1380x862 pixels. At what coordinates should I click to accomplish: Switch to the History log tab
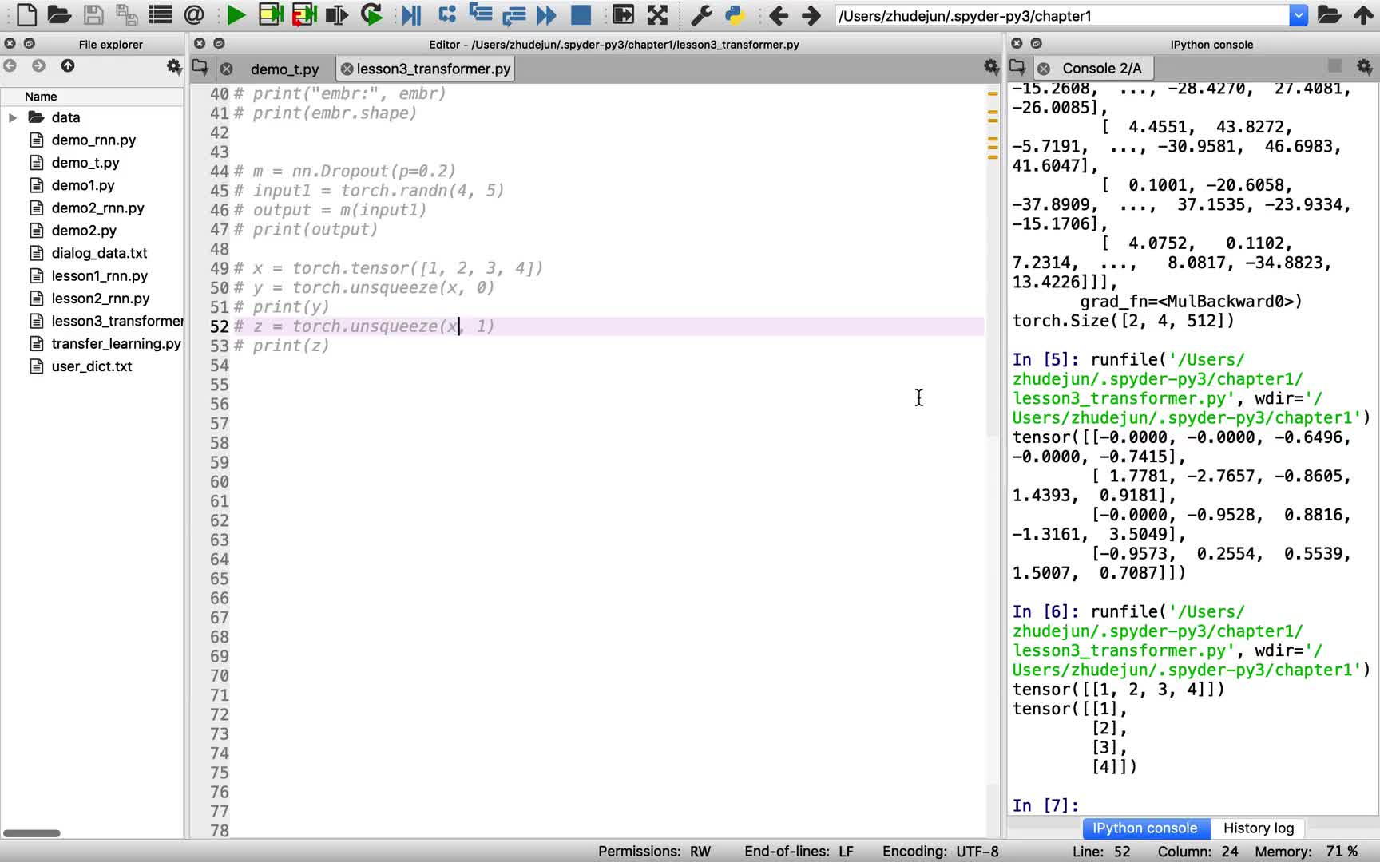point(1259,828)
